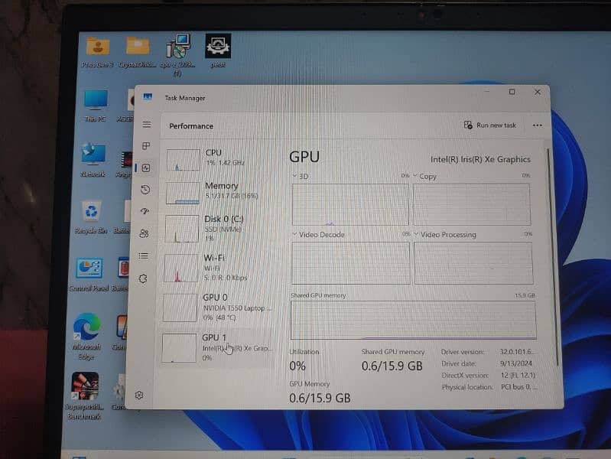Select the CrystalDisk folder desktop icon
This screenshot has height=459, width=611.
tap(138, 51)
